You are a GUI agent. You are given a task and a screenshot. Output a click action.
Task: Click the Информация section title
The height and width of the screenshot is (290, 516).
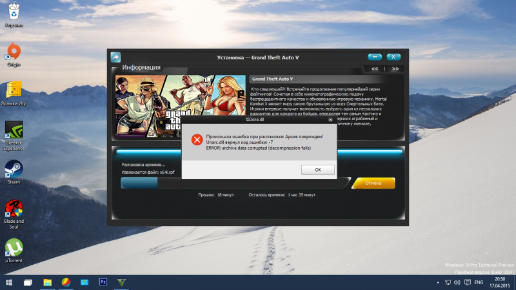tap(141, 67)
